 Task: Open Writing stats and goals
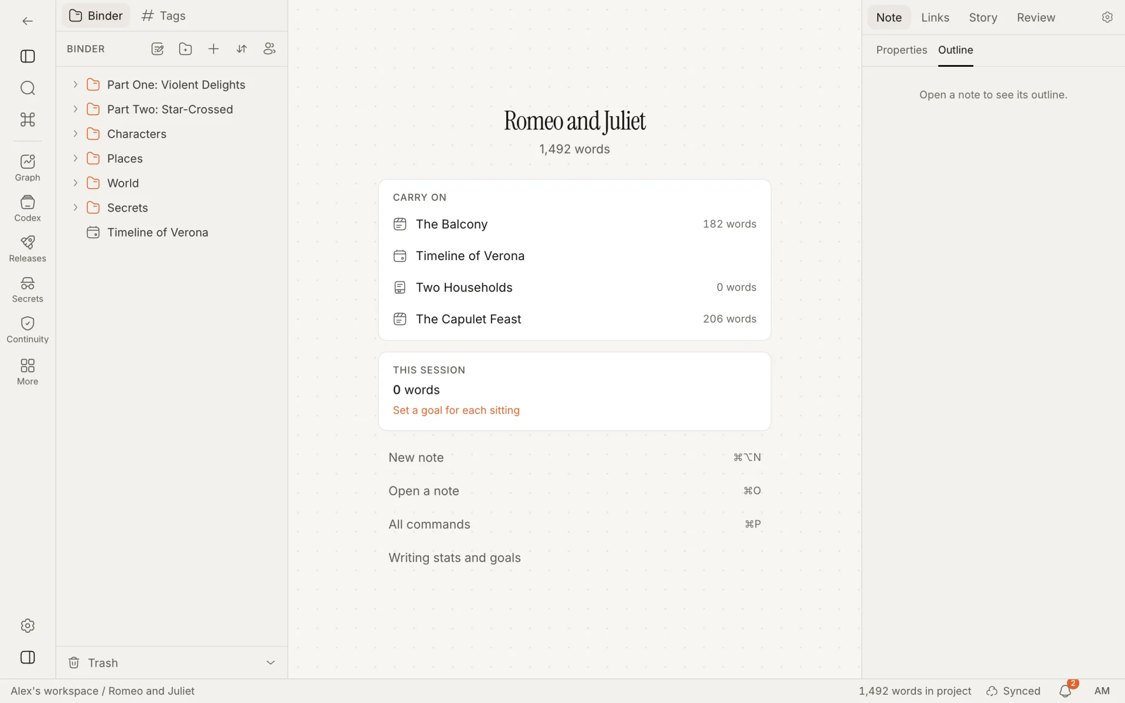tap(574, 558)
